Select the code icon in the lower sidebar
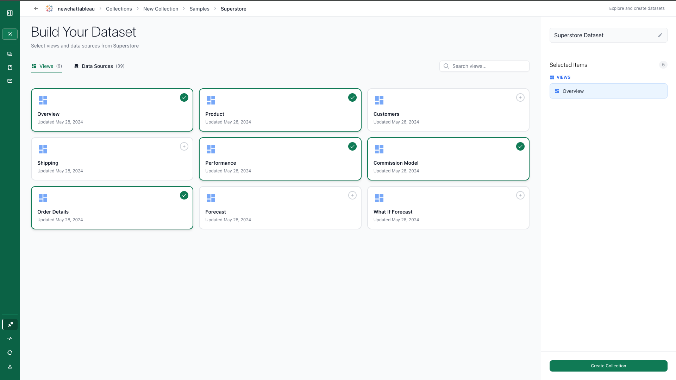Viewport: 676px width, 380px height. [10, 338]
